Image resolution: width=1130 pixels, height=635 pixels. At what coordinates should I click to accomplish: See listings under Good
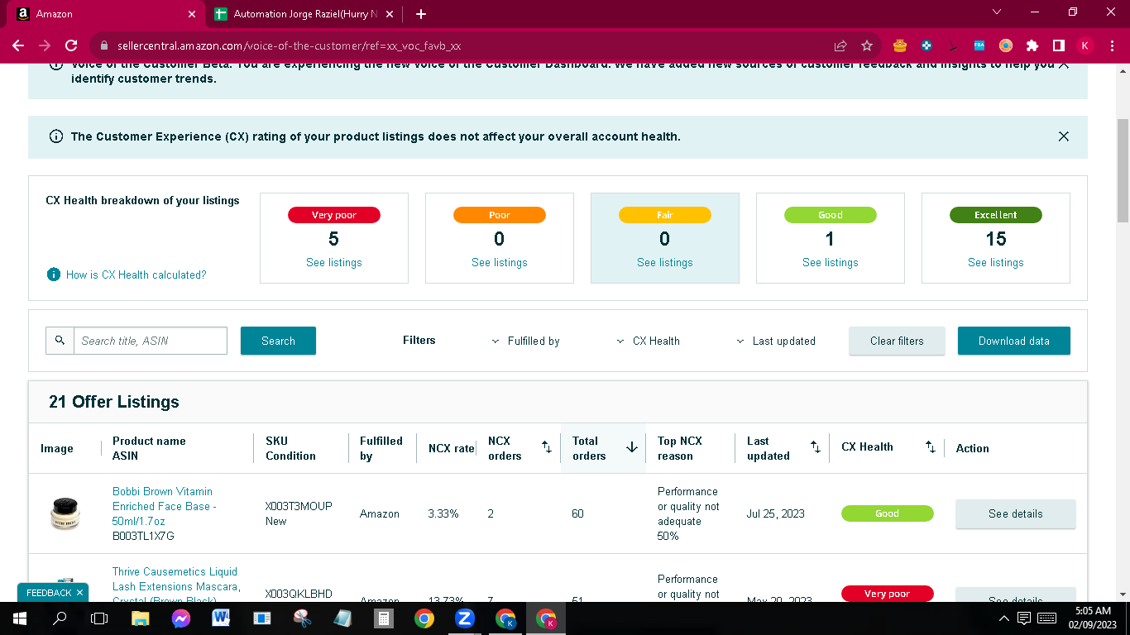pos(831,262)
